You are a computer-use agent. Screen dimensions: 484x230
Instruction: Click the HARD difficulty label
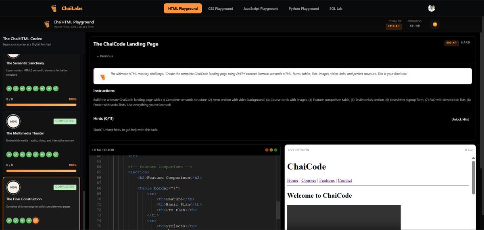(465, 43)
